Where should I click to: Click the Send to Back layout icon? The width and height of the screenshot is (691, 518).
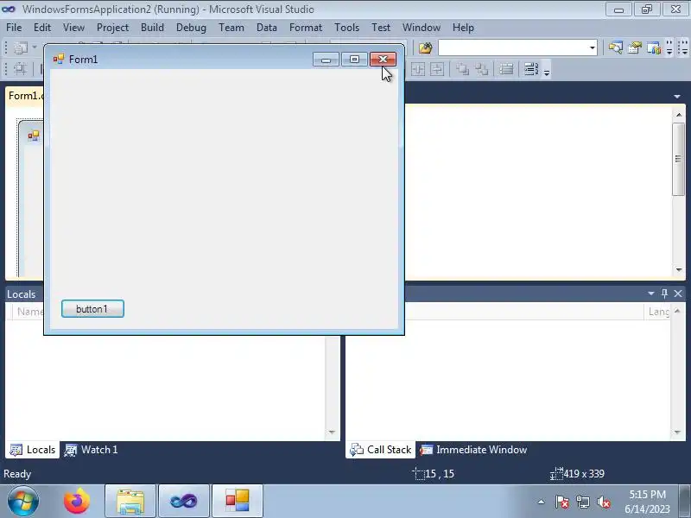point(482,69)
